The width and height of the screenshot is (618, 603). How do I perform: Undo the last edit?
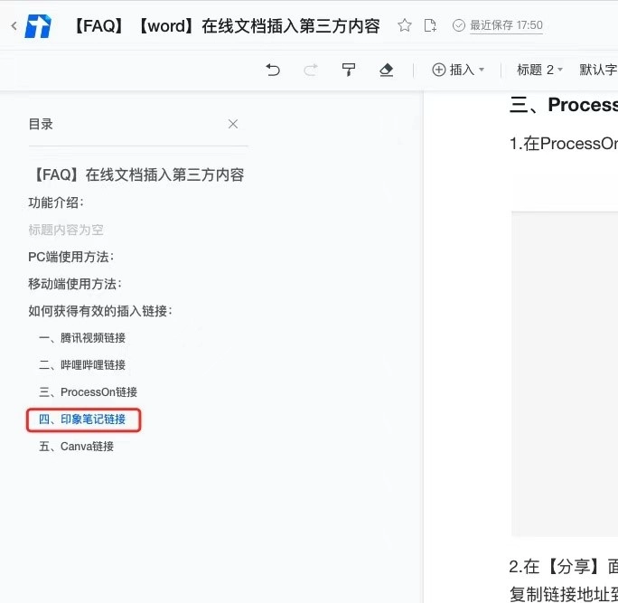coord(273,70)
